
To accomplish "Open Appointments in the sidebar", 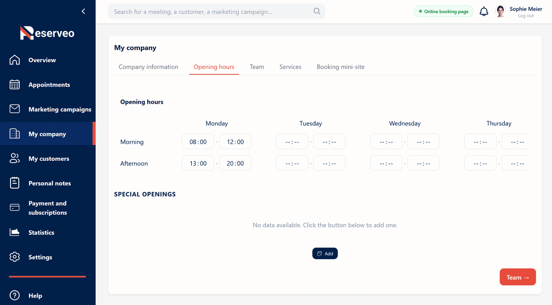I will click(47, 85).
